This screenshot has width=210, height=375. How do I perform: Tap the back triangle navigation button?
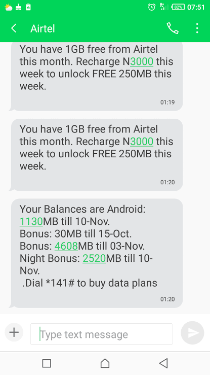(x=163, y=363)
